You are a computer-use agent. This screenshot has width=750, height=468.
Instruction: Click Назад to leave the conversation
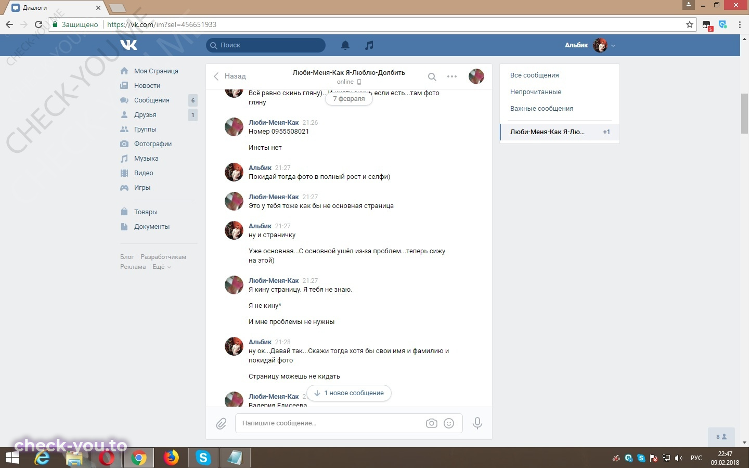[229, 76]
